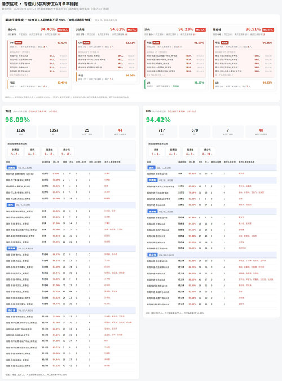
Task: Select the 专送 sub-card with 96.06%
Action: coord(107,77)
